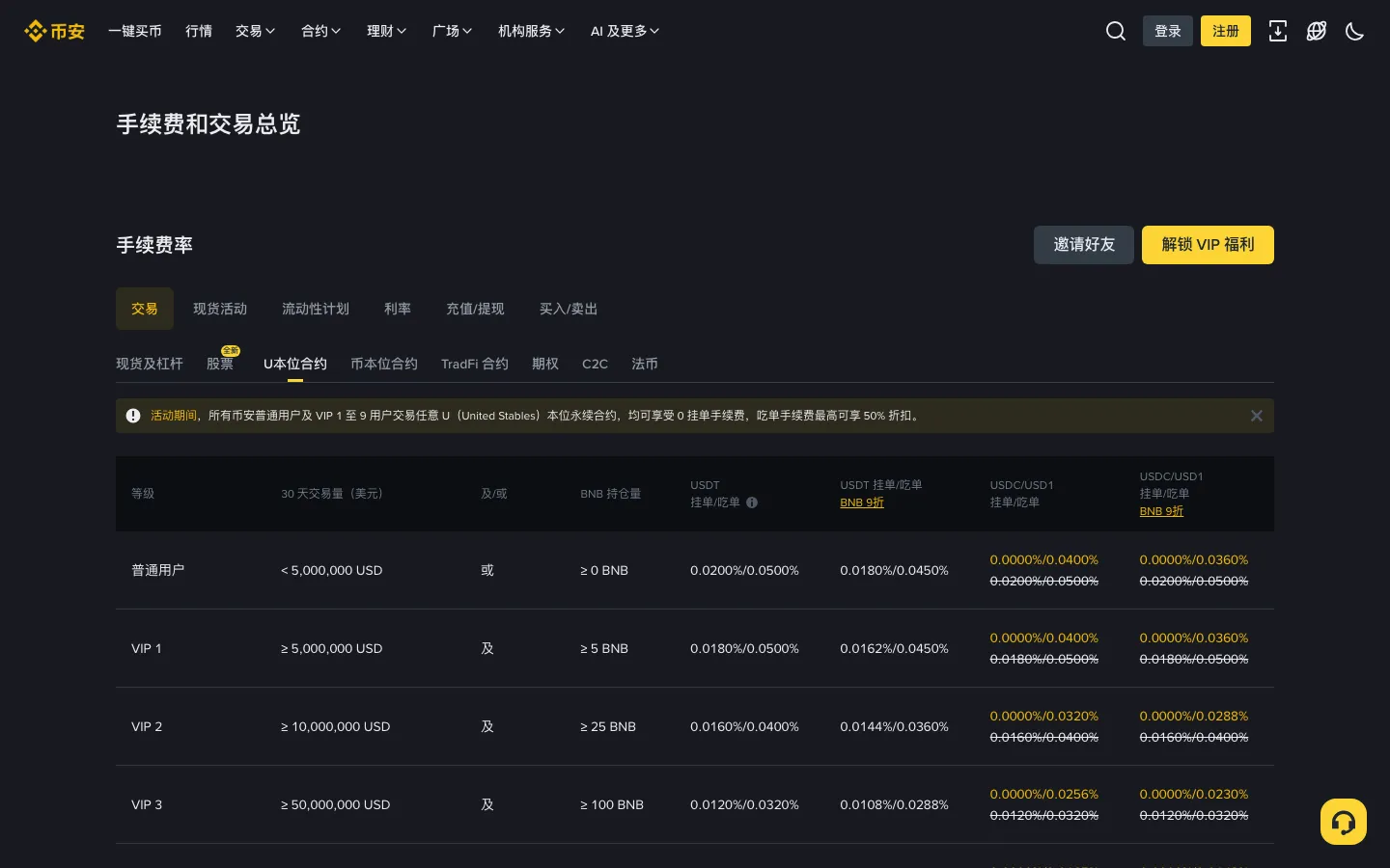This screenshot has width=1390, height=868.
Task: Click the 登录 button
Action: [x=1168, y=31]
